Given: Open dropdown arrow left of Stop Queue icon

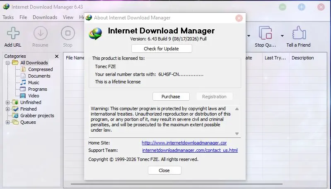Looking at the screenshot, I should [249, 36].
